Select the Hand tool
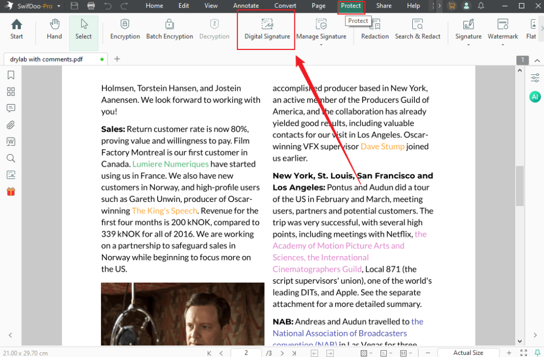Viewport: 544px width, 357px height. click(x=54, y=29)
